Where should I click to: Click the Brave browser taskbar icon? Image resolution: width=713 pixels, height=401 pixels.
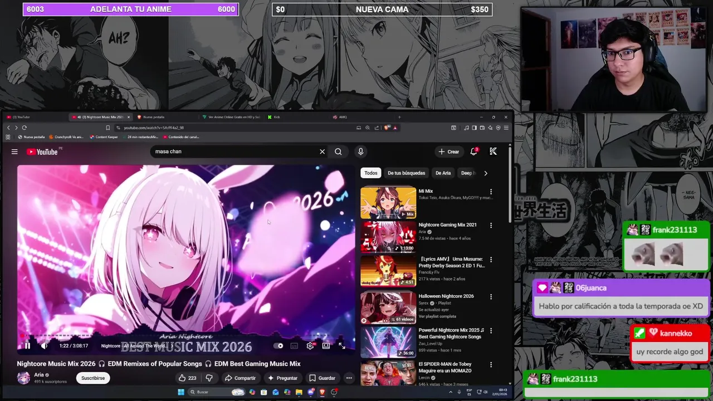pos(322,392)
